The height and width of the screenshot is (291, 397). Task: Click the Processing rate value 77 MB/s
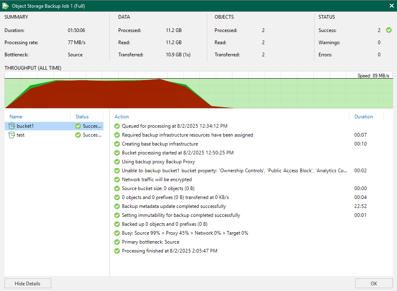click(76, 43)
